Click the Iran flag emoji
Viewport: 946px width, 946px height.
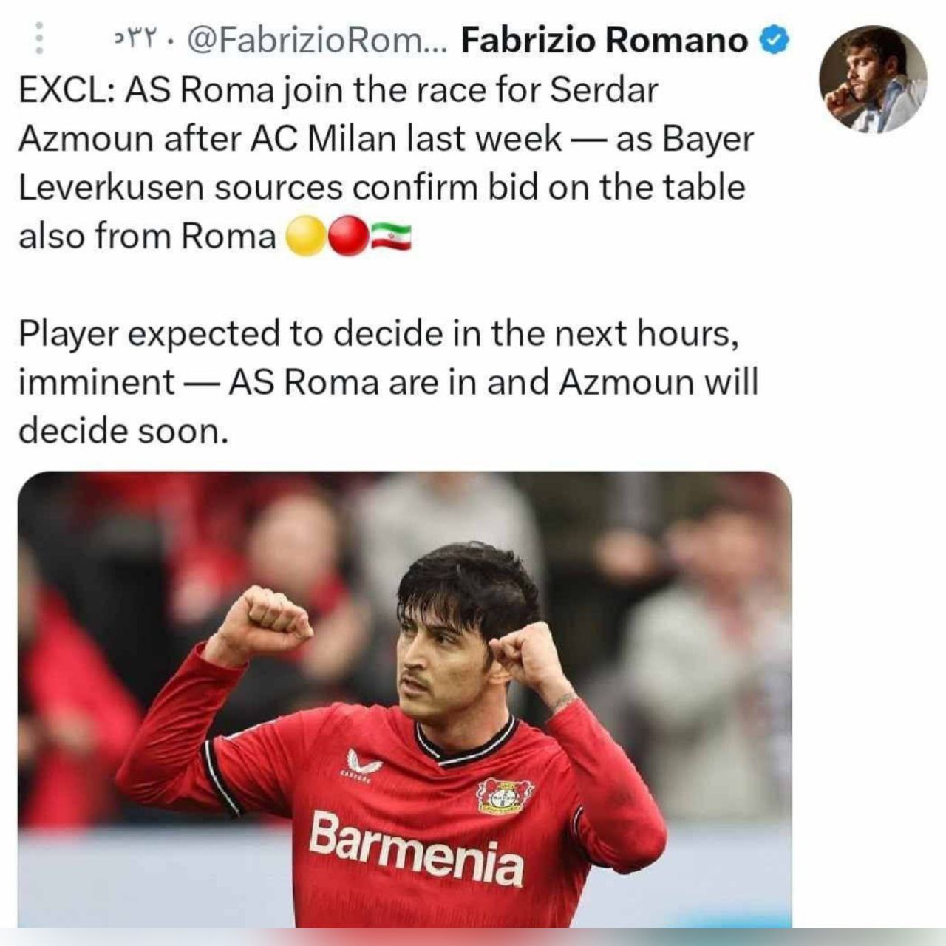click(390, 236)
